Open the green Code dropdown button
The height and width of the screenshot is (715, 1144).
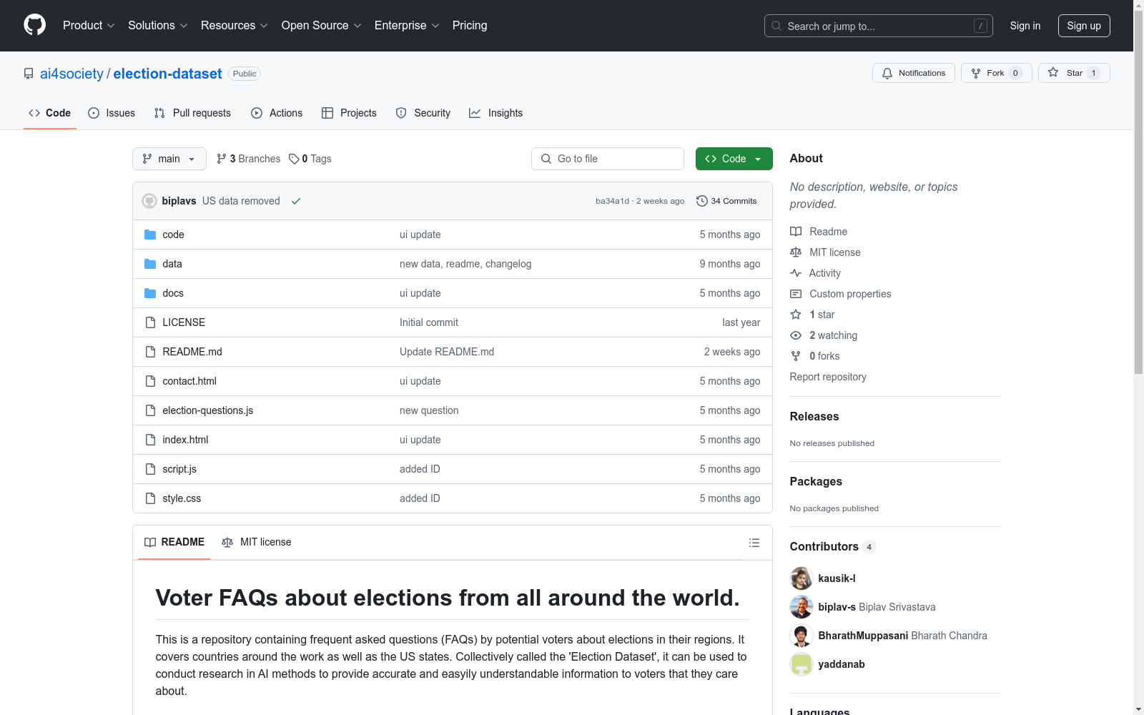tap(734, 159)
